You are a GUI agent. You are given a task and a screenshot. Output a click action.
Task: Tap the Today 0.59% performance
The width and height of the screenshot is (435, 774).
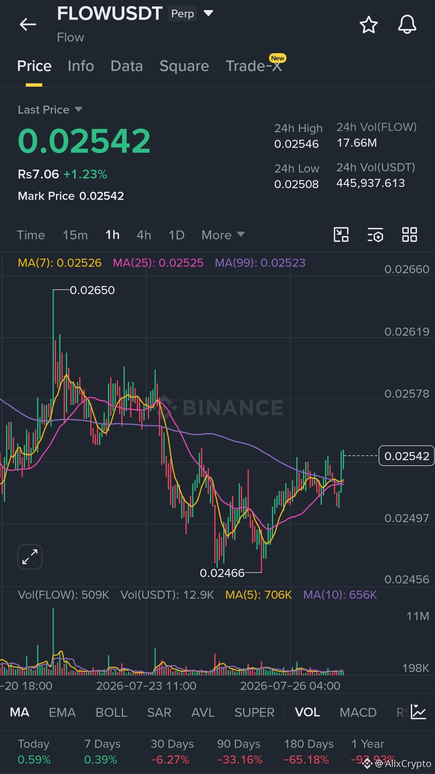[x=34, y=751]
